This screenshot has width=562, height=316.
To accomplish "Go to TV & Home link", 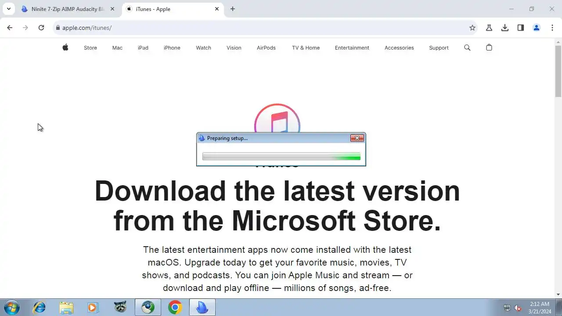I will [306, 47].
